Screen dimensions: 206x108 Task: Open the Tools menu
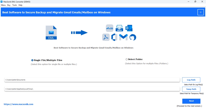[15, 5]
